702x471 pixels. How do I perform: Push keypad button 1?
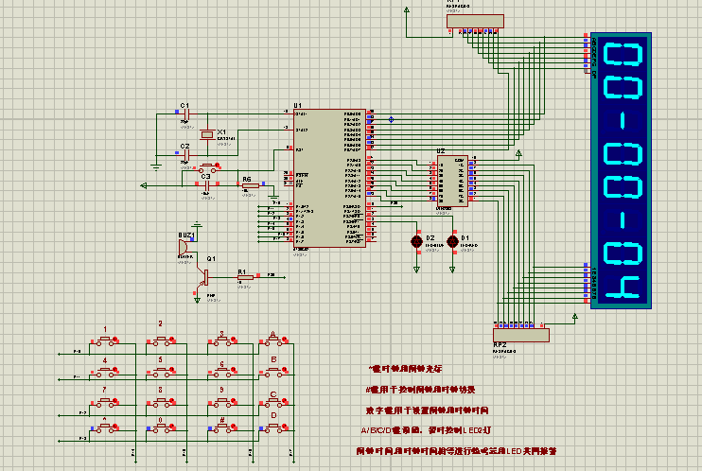(105, 341)
